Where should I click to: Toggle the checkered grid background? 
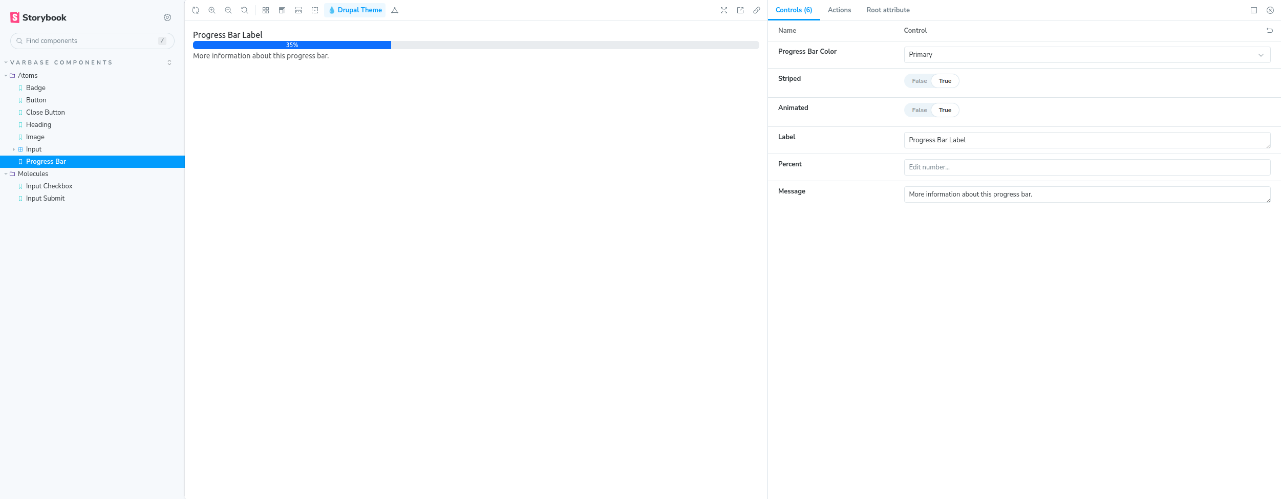(265, 10)
